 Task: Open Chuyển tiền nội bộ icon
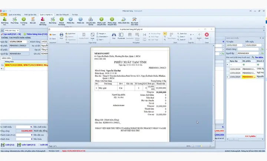(91, 21)
